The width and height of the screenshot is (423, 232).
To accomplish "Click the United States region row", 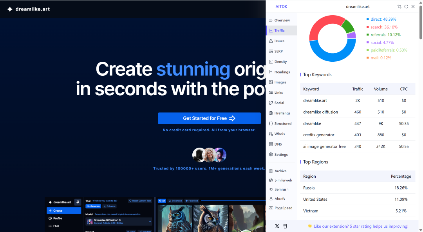I will (x=358, y=200).
